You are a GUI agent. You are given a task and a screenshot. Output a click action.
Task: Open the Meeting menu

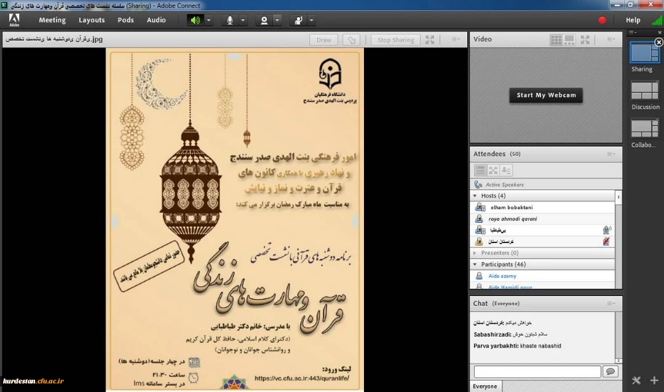(52, 20)
